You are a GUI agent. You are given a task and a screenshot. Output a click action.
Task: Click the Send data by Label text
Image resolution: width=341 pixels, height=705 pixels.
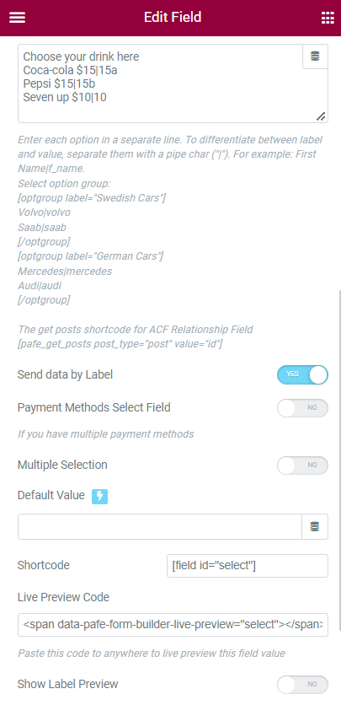click(65, 374)
